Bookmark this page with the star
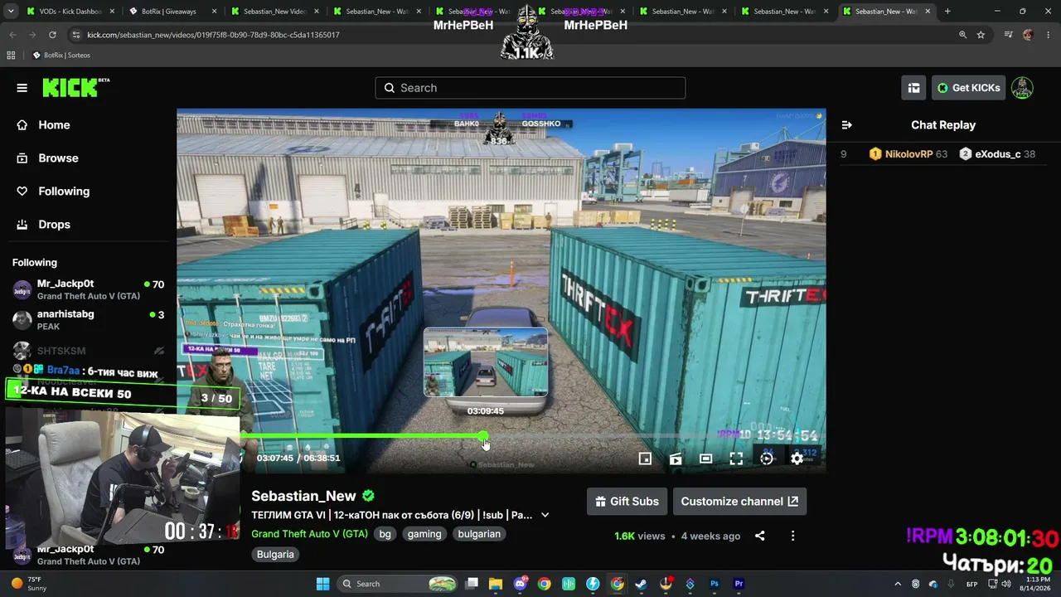The height and width of the screenshot is (597, 1061). point(981,35)
